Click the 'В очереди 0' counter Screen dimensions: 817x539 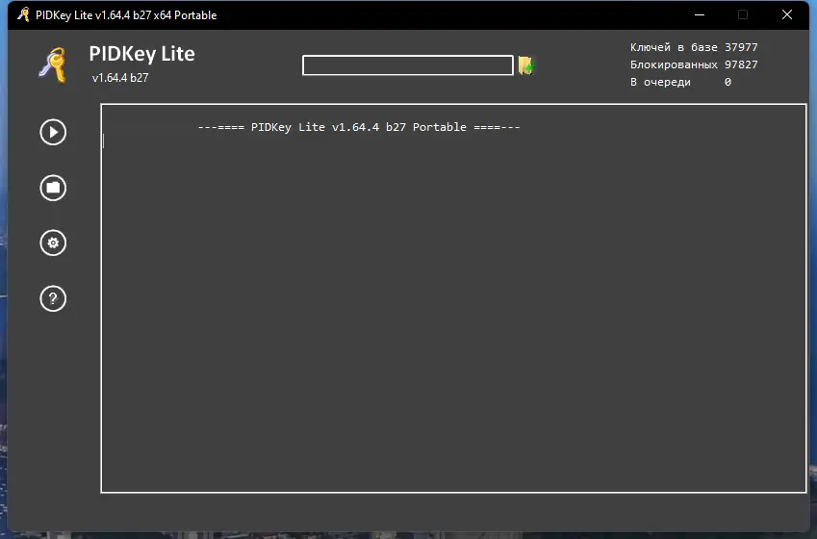pyautogui.click(x=680, y=82)
